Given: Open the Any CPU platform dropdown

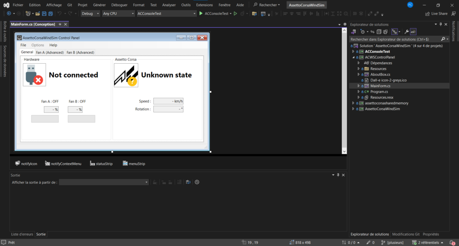Looking at the screenshot, I should 118,13.
